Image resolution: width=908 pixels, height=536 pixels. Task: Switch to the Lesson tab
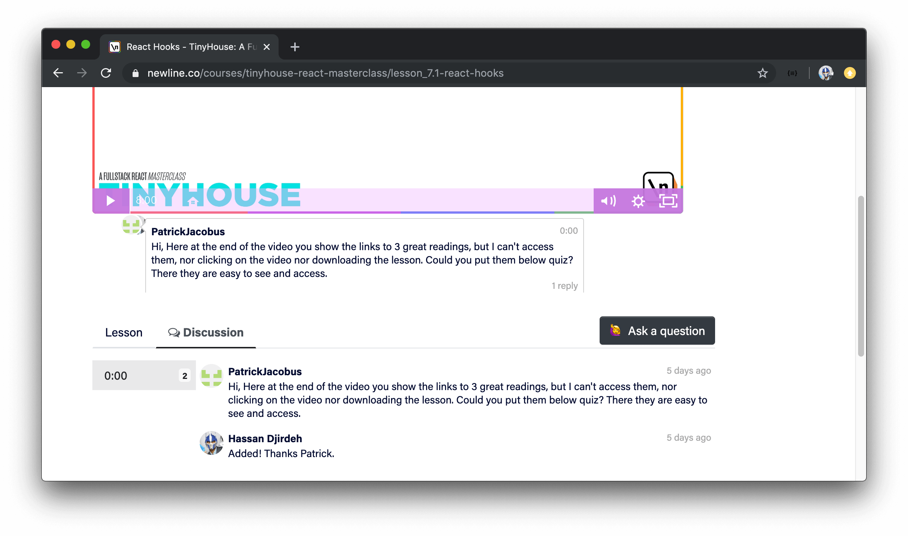124,332
